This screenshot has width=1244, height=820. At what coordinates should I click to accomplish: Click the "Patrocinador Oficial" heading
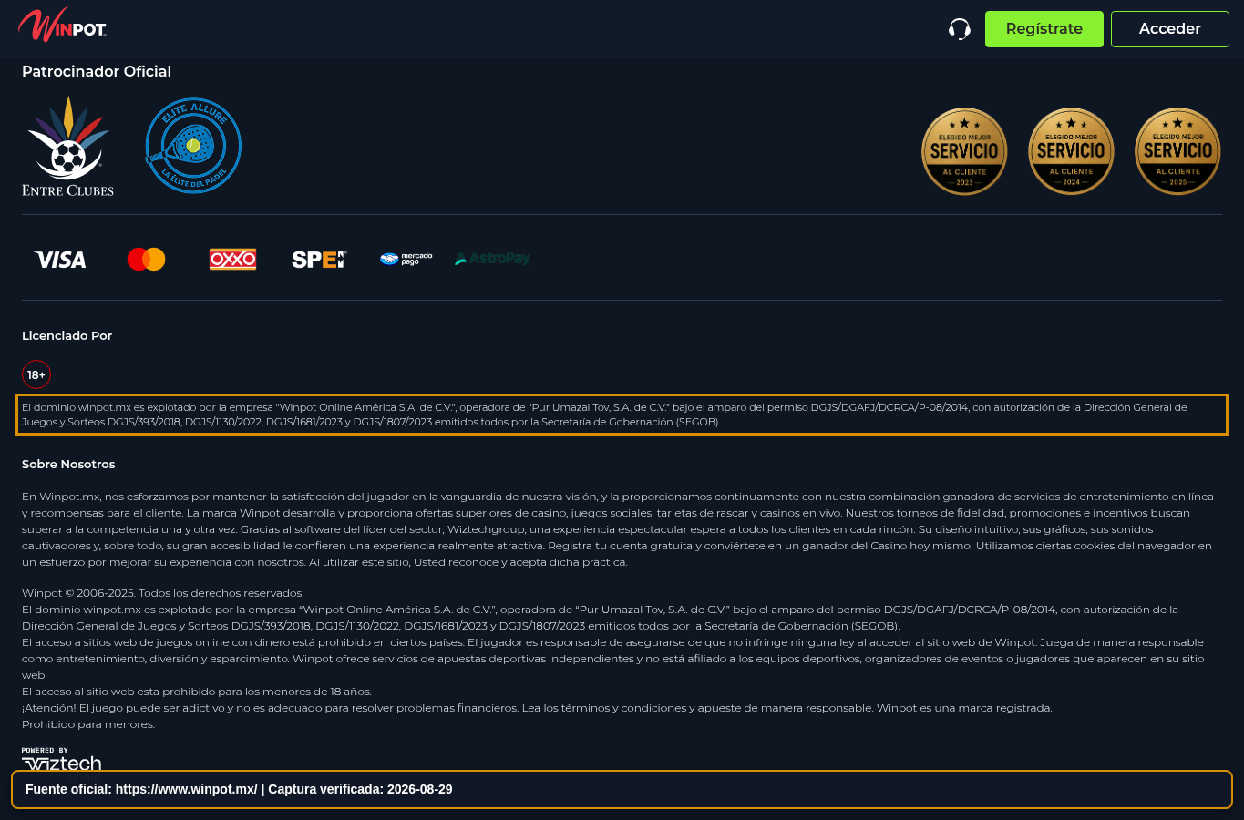[97, 71]
